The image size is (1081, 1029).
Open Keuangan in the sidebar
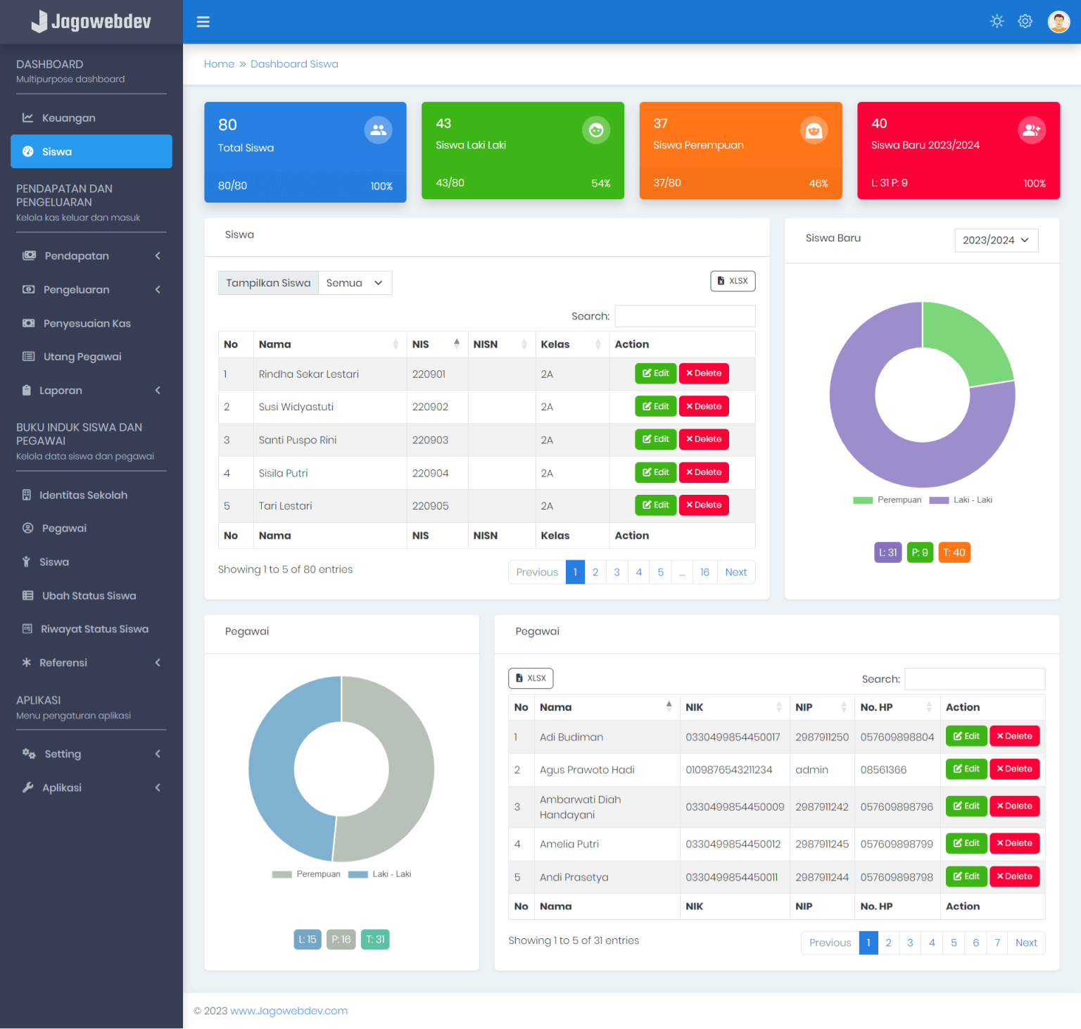coord(68,118)
